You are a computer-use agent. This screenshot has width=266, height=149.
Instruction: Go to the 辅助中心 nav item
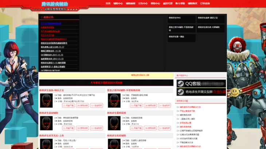point(118,3)
